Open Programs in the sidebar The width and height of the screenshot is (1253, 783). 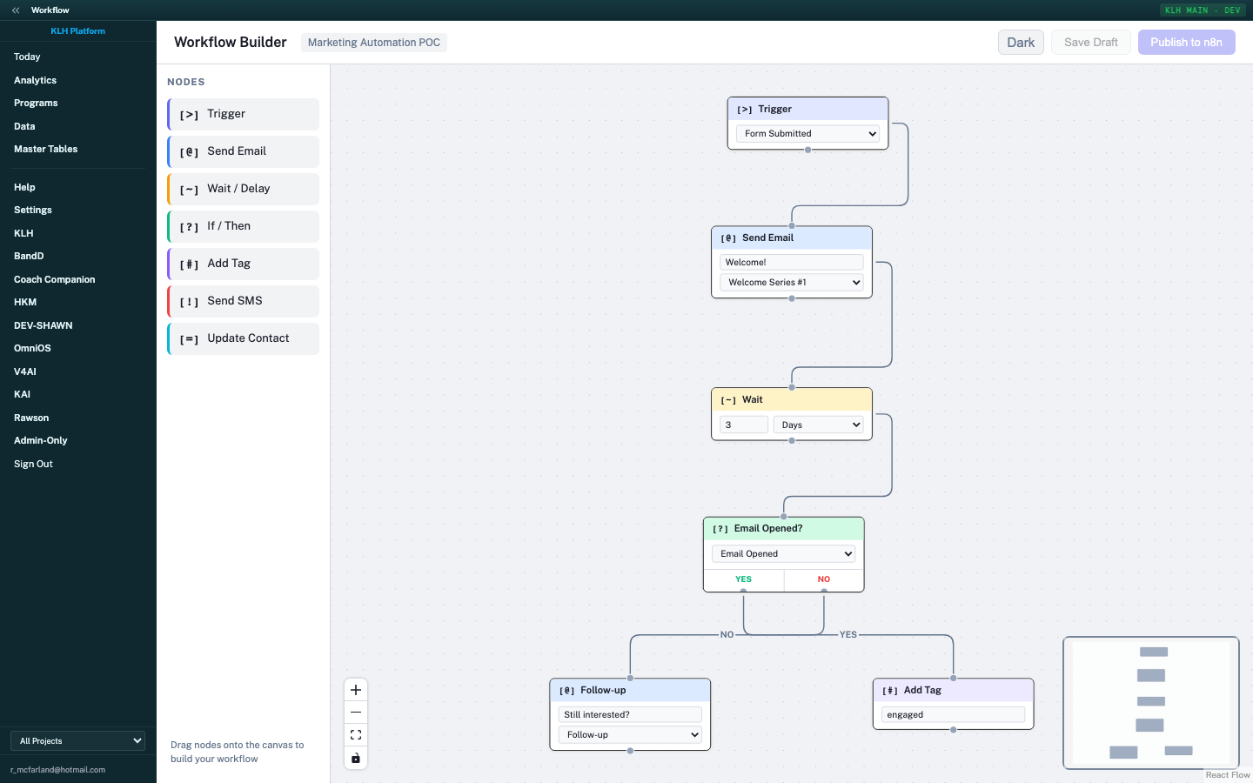coord(36,103)
